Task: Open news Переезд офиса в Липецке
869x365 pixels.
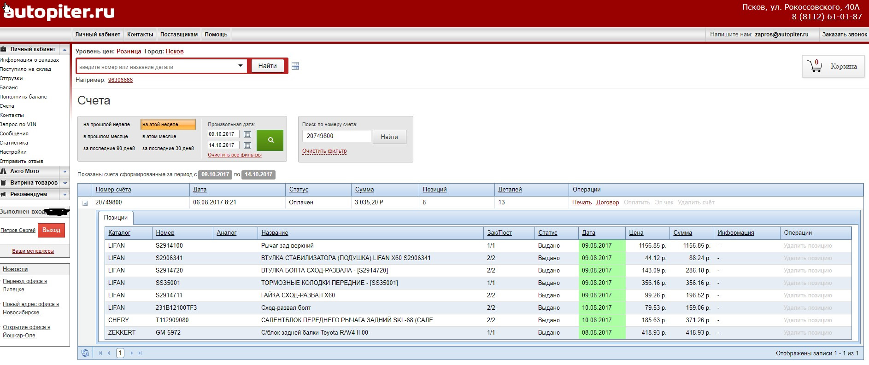Action: click(x=25, y=285)
